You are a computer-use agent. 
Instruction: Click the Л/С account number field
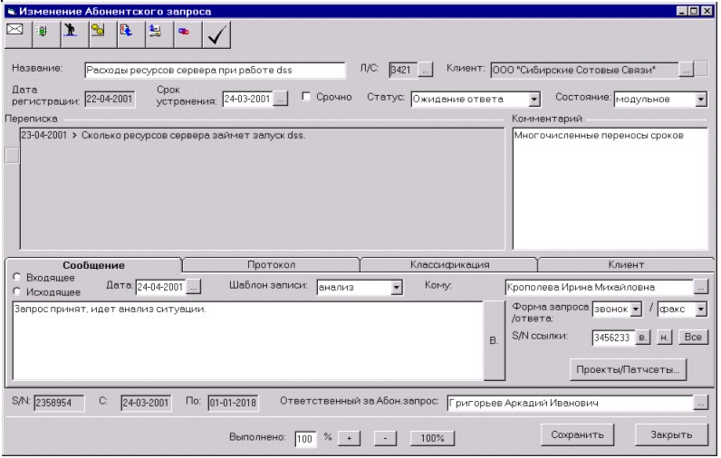(x=403, y=70)
